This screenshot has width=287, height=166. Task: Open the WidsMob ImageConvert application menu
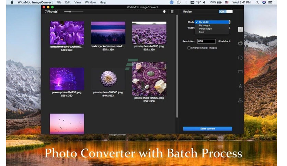[x=35, y=2]
